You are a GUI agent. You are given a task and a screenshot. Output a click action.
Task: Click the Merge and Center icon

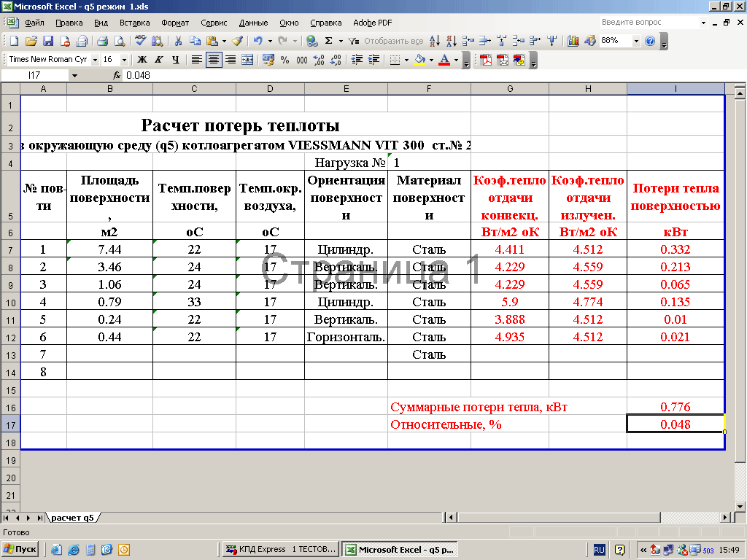coord(248,60)
